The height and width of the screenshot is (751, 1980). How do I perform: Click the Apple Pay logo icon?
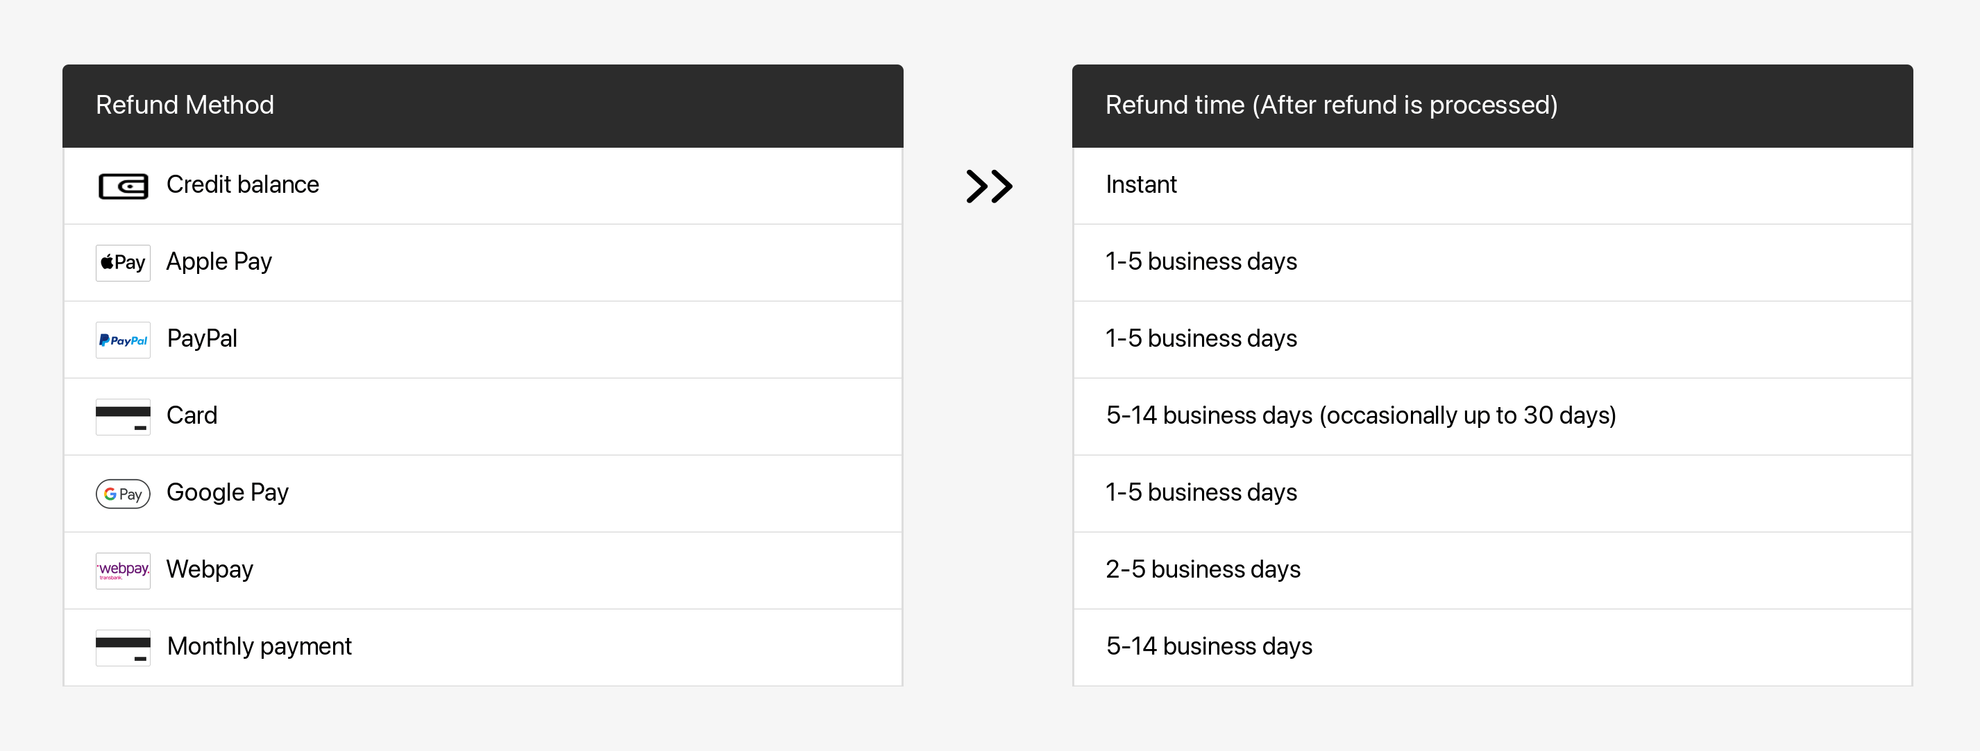[x=123, y=263]
